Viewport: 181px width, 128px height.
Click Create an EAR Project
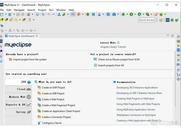(53, 88)
